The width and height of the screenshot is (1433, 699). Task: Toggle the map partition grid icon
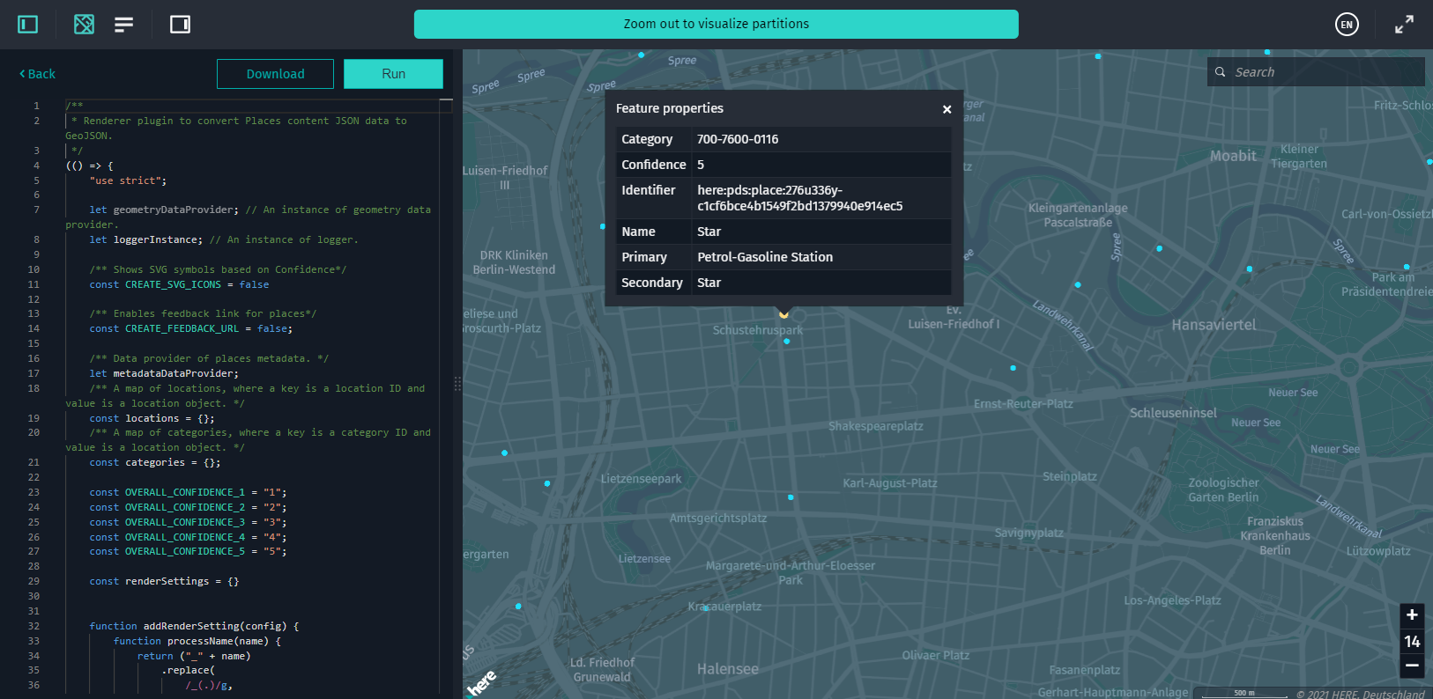(x=84, y=24)
